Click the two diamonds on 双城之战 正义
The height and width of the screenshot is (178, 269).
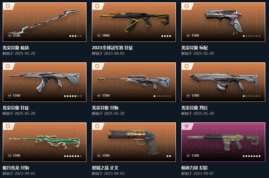point(169,156)
